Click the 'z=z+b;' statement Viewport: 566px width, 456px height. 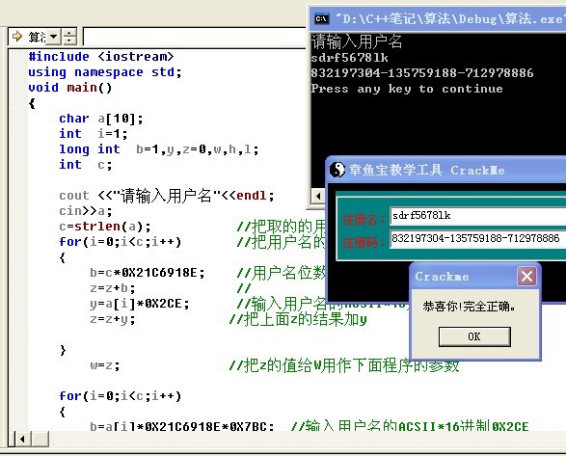tap(113, 288)
